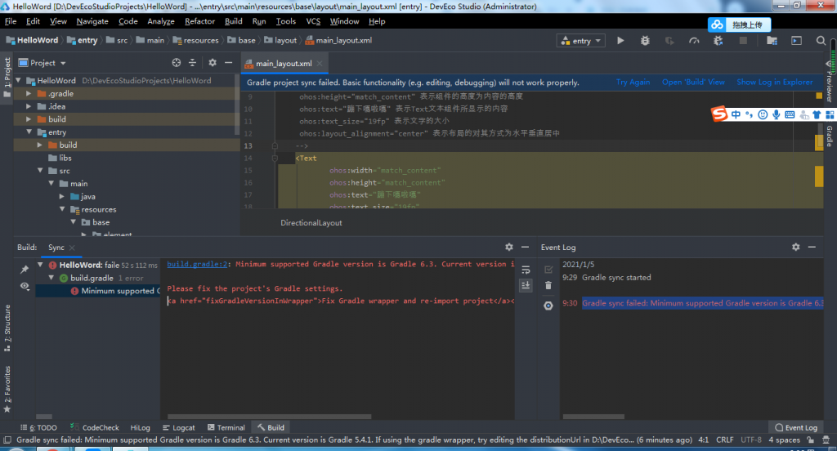
Task: Open Event Log notification settings icon
Action: pos(548,306)
